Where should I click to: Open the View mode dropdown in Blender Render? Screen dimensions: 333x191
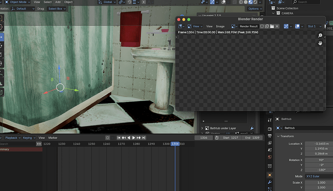[195, 27]
